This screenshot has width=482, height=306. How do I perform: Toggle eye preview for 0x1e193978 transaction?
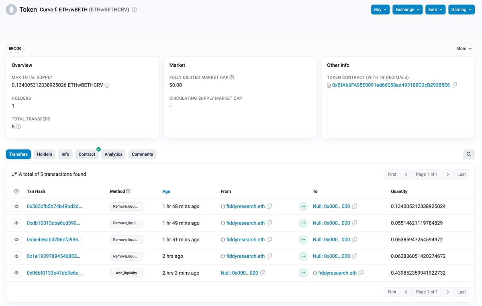click(x=16, y=256)
